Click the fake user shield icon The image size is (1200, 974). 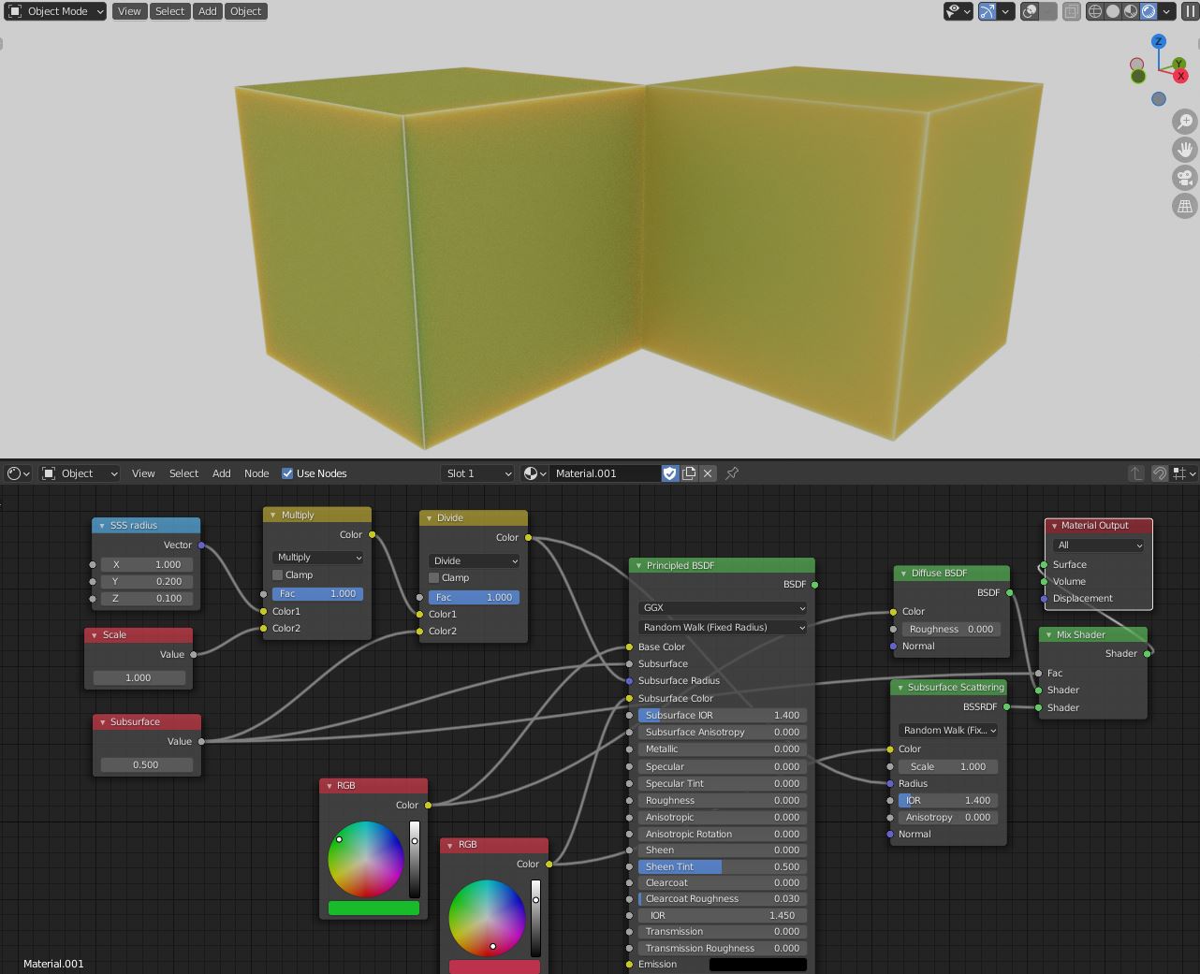coord(669,473)
